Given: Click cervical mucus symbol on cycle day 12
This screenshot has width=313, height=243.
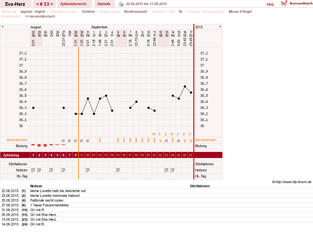Looking at the screenshot, I should 100,140.
